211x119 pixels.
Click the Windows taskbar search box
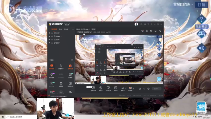[x=21, y=117]
